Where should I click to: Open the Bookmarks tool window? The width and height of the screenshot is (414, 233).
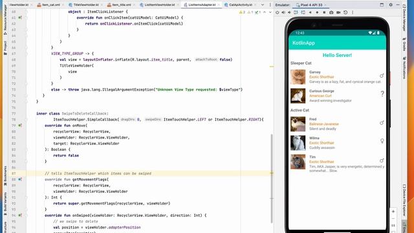5,175
